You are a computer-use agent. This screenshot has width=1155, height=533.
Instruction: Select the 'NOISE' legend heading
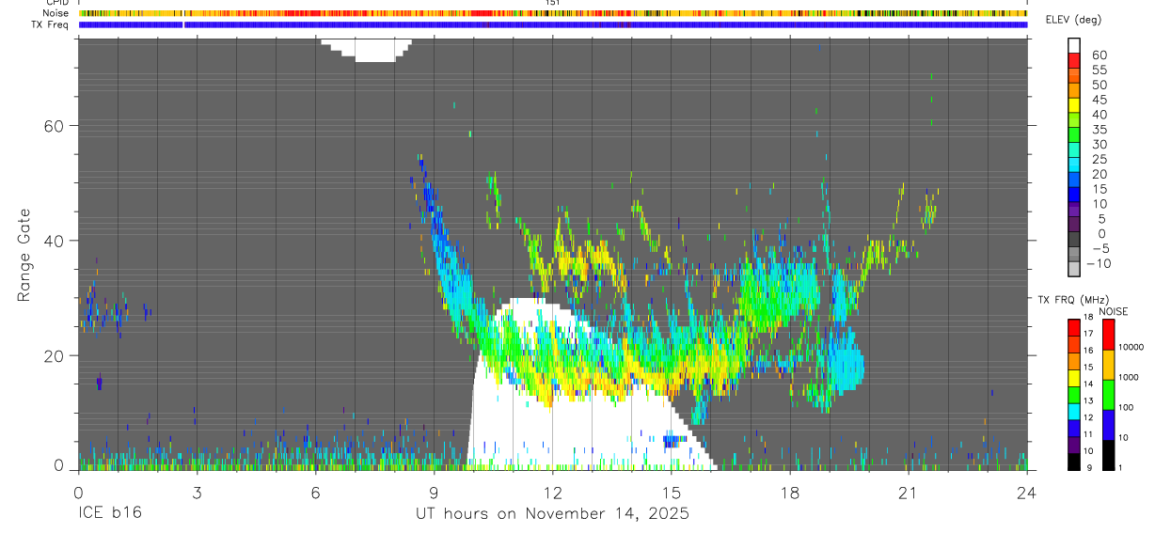(1113, 311)
